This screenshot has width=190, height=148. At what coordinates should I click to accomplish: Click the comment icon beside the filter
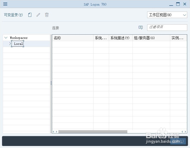[x=141, y=28]
